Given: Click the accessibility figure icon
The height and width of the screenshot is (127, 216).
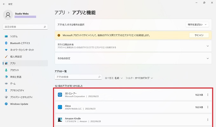Looking at the screenshot, I should (x=6, y=90).
